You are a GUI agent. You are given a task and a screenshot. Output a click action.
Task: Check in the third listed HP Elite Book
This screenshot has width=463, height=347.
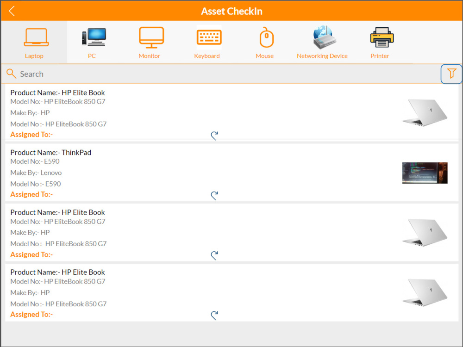[214, 255]
